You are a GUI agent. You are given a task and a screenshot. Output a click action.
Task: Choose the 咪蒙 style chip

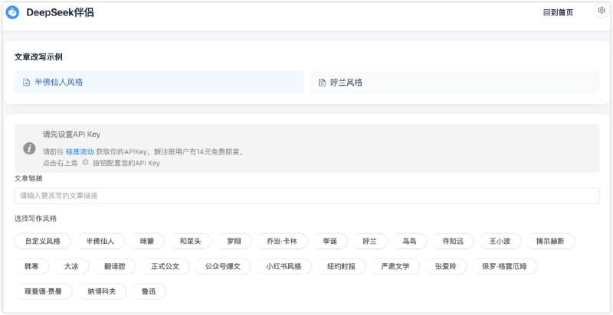[147, 242]
